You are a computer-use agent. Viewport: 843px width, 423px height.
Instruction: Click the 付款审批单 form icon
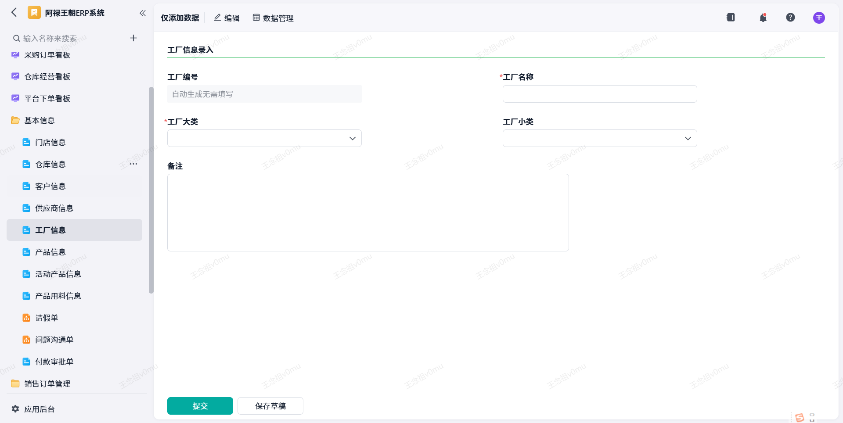[26, 362]
